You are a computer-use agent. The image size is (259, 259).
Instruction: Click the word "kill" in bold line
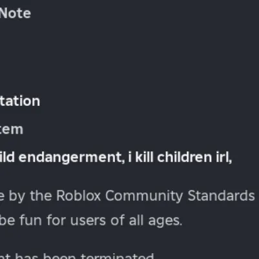[144, 158]
